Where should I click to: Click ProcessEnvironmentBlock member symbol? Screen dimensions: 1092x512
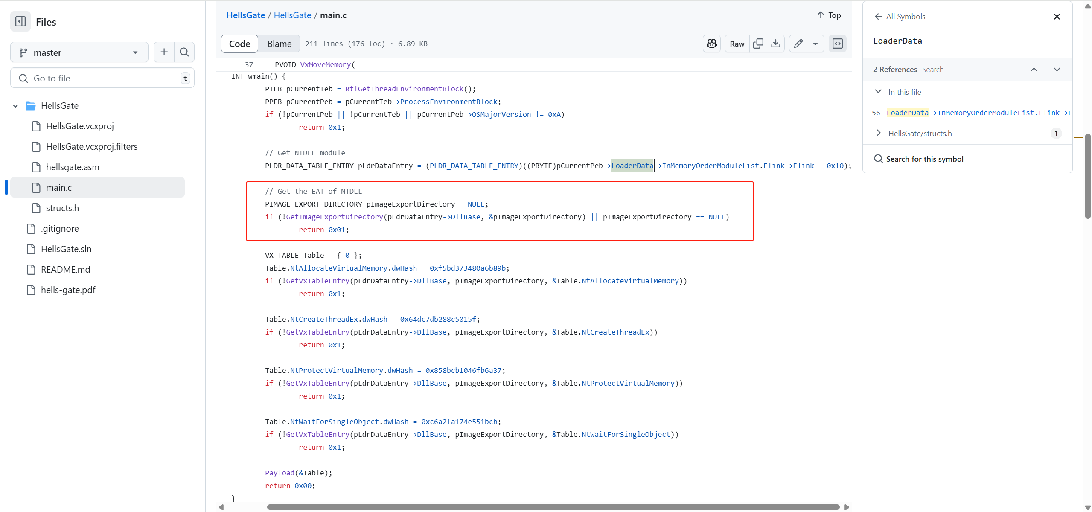(x=448, y=102)
